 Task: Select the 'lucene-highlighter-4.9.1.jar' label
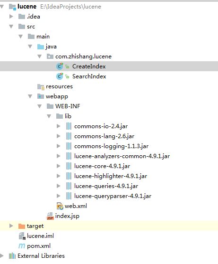[111, 176]
